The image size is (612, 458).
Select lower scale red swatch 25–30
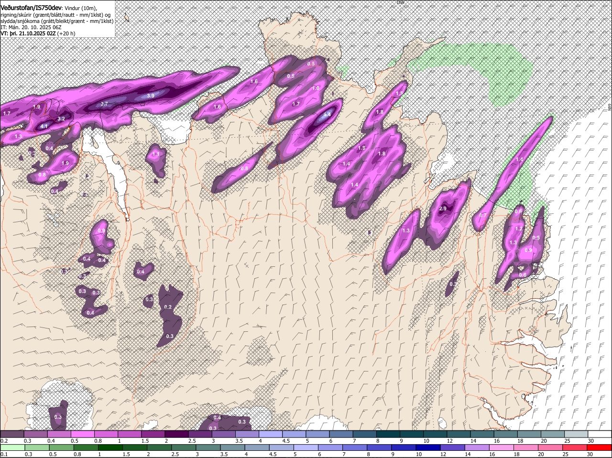point(576,447)
